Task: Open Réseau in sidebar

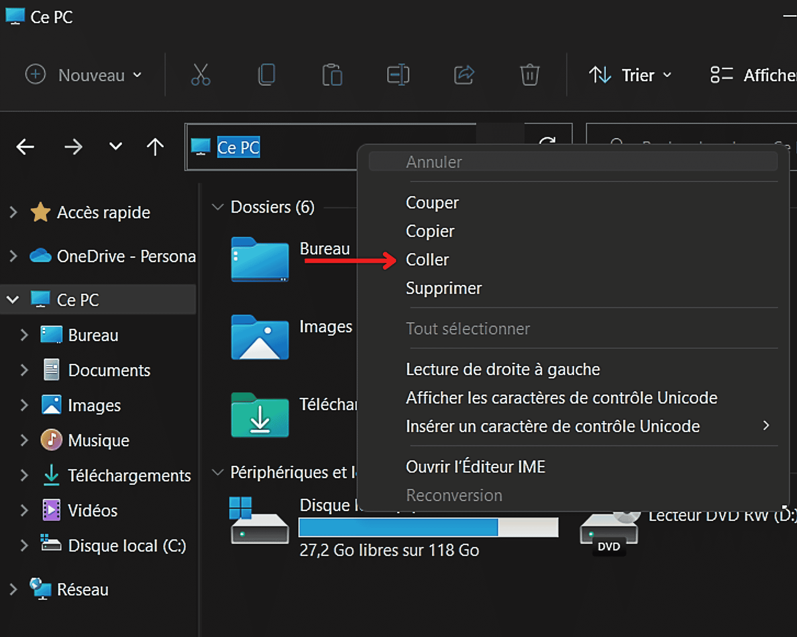Action: click(x=69, y=590)
